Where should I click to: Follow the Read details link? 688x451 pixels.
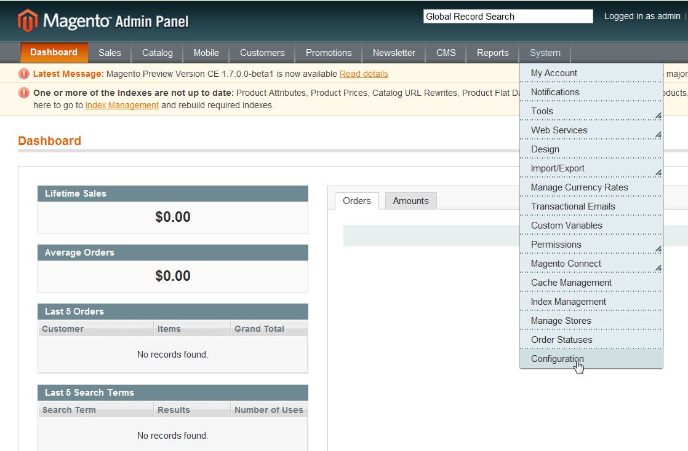coord(364,74)
